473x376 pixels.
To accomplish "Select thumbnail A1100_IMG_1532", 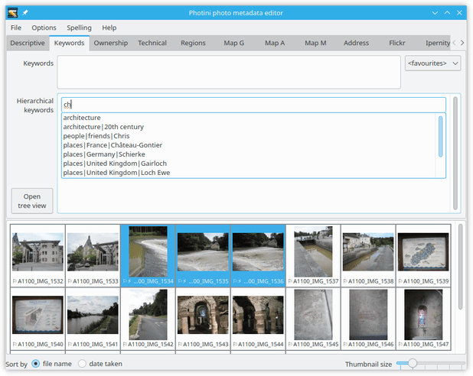I will (x=38, y=254).
